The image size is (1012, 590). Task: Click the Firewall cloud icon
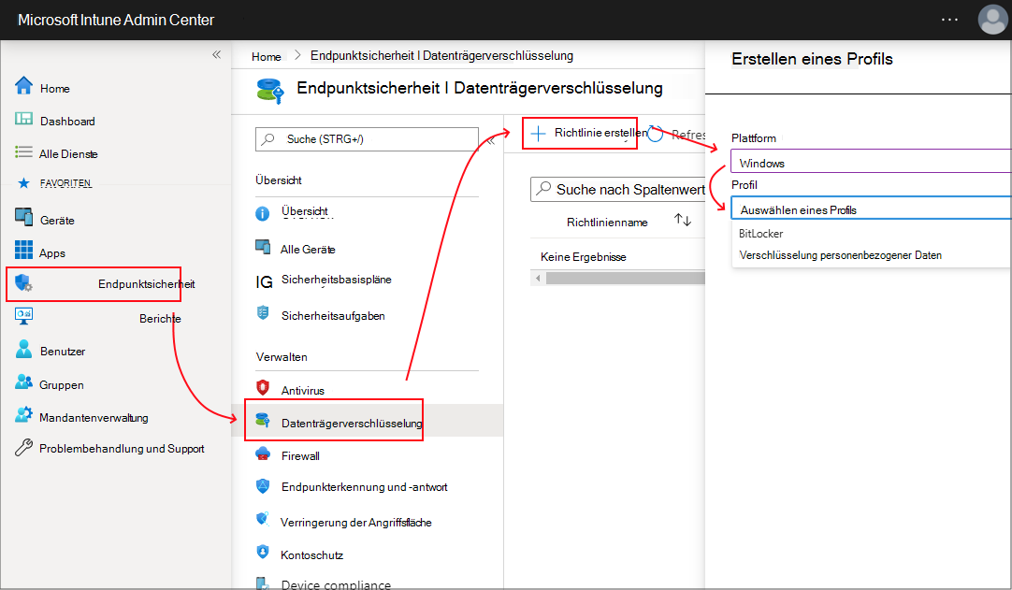click(x=263, y=453)
